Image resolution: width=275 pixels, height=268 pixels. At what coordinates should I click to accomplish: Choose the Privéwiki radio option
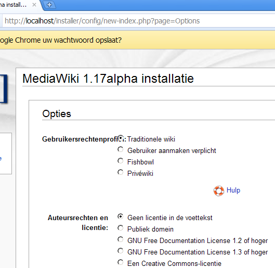click(x=120, y=172)
